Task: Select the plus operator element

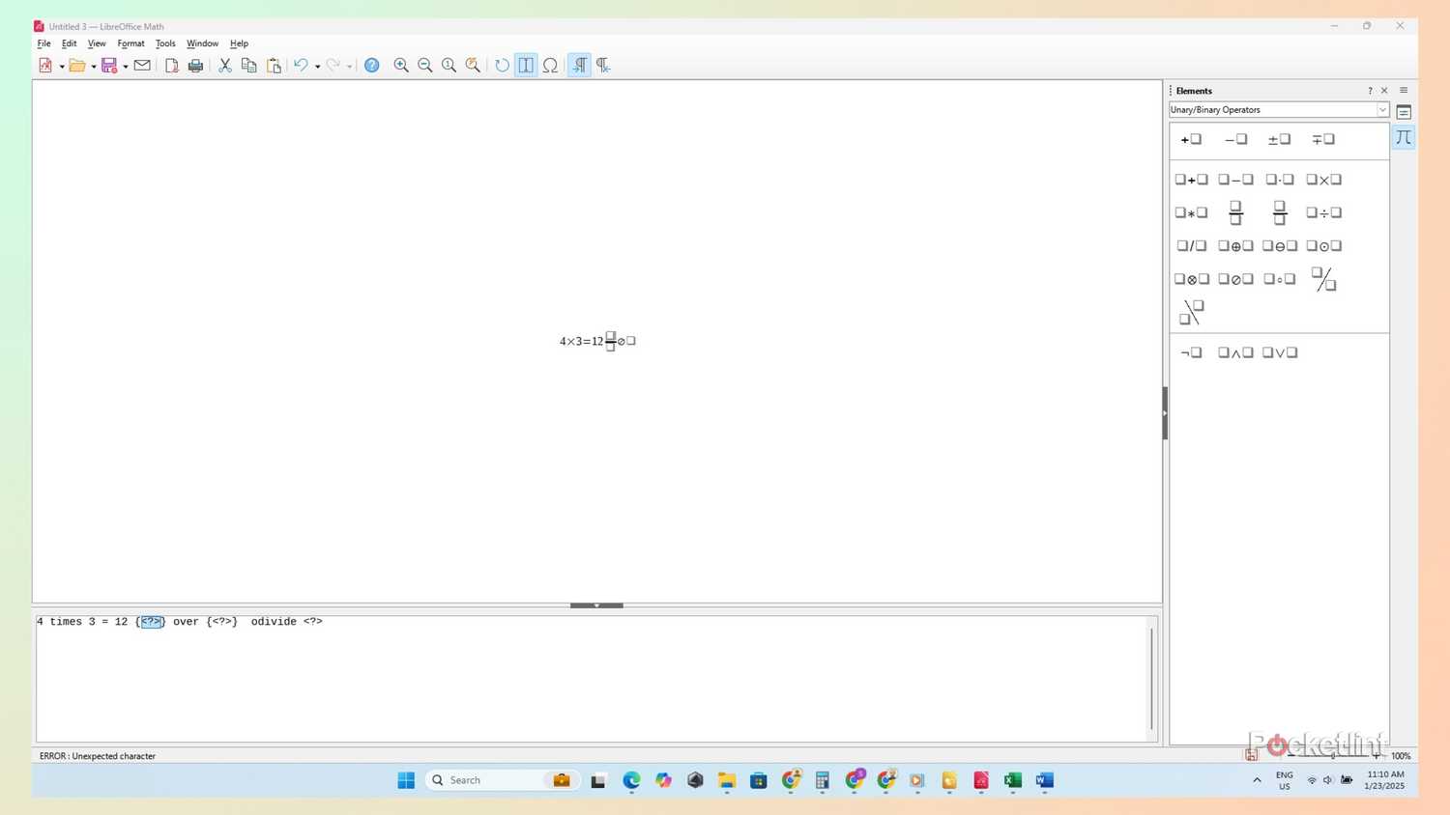Action: 1191,139
